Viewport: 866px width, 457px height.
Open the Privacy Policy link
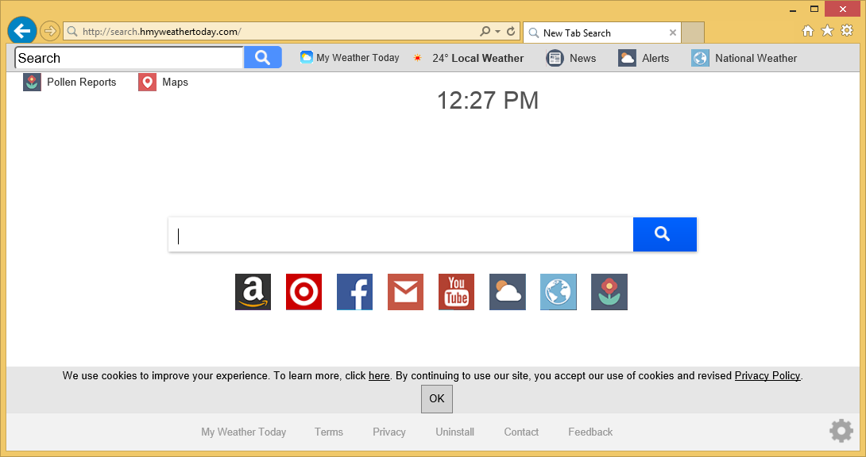point(767,376)
